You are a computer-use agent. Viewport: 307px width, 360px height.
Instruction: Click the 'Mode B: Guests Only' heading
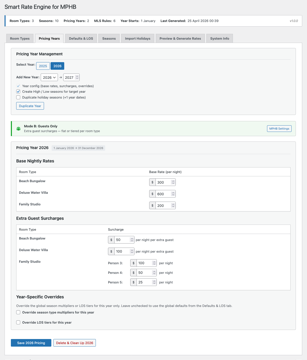coord(41,126)
